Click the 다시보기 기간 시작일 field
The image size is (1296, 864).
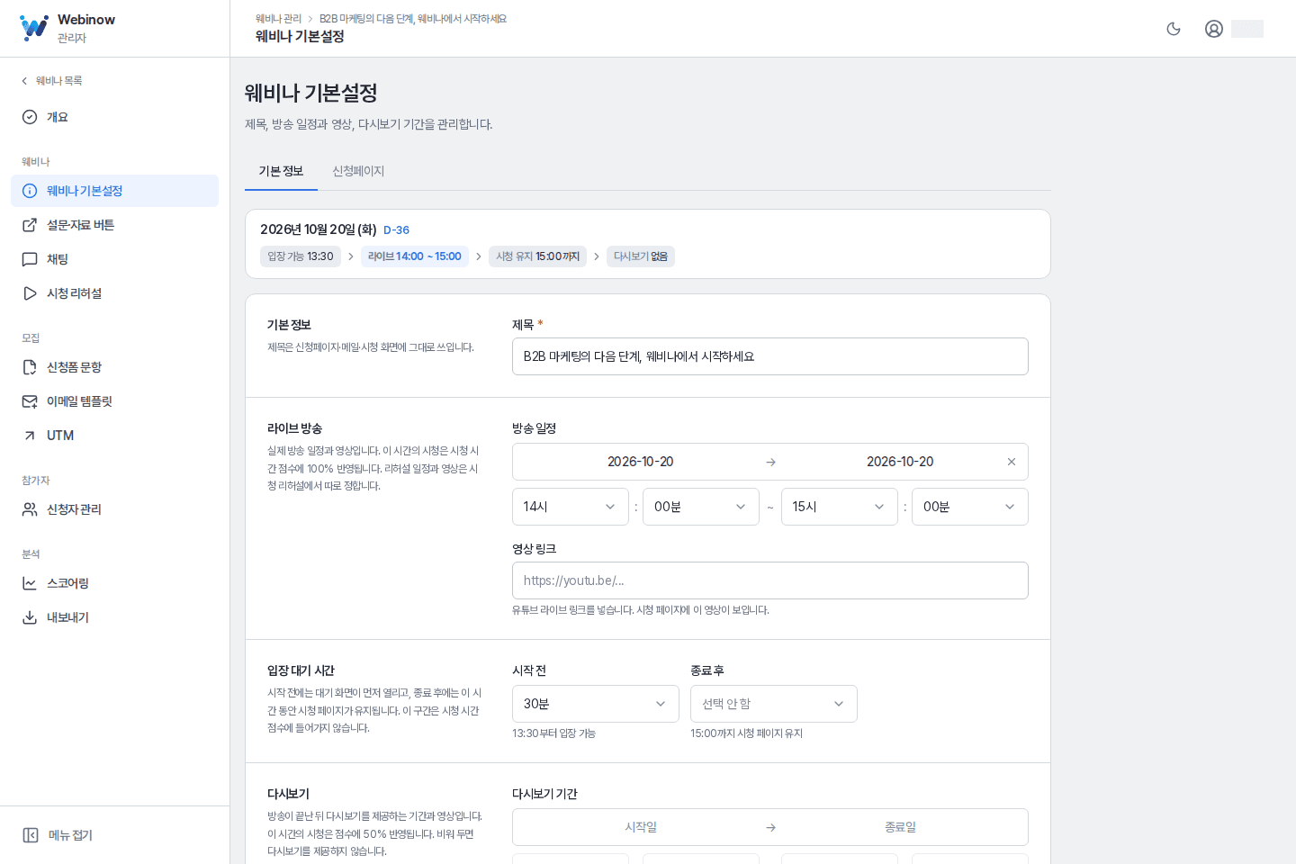click(x=641, y=827)
